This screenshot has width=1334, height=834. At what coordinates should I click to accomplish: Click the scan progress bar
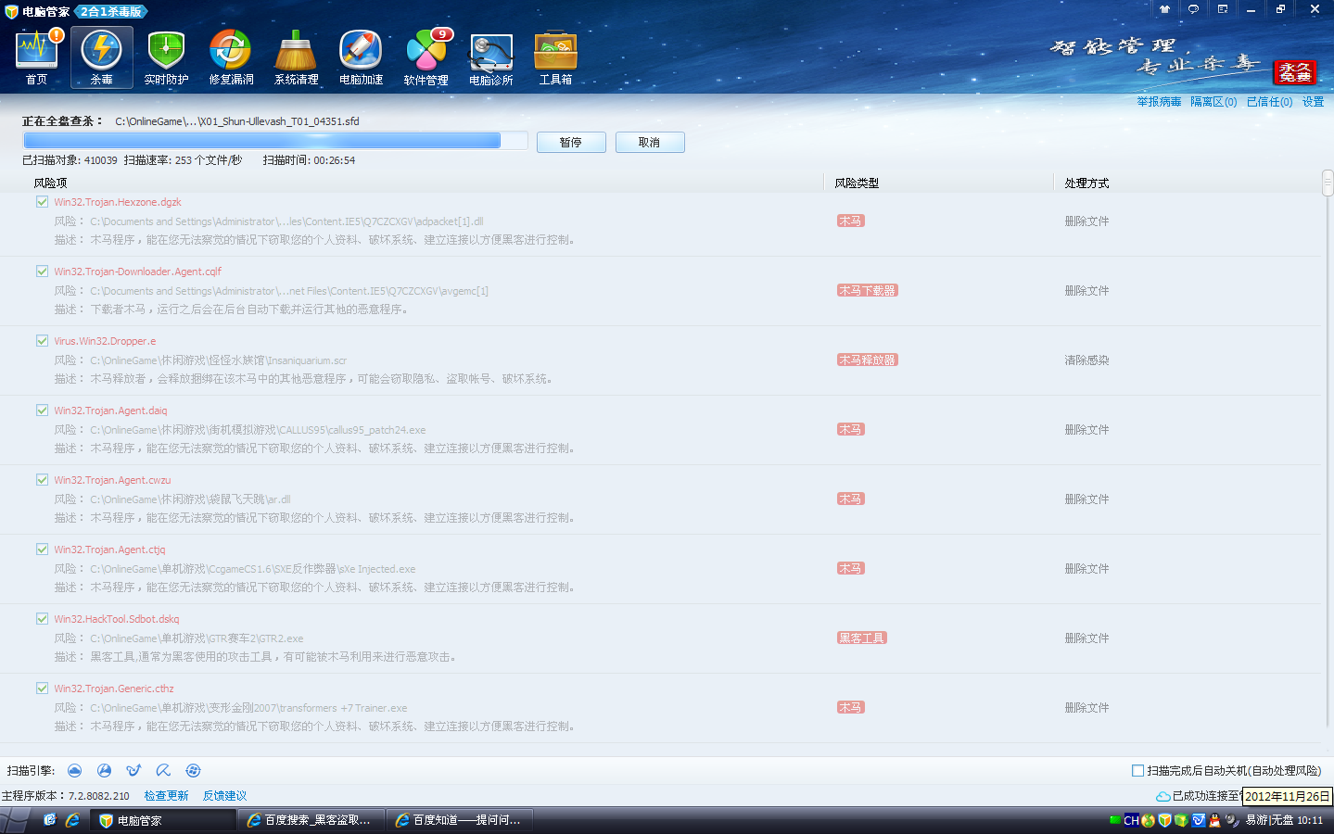pyautogui.click(x=275, y=140)
